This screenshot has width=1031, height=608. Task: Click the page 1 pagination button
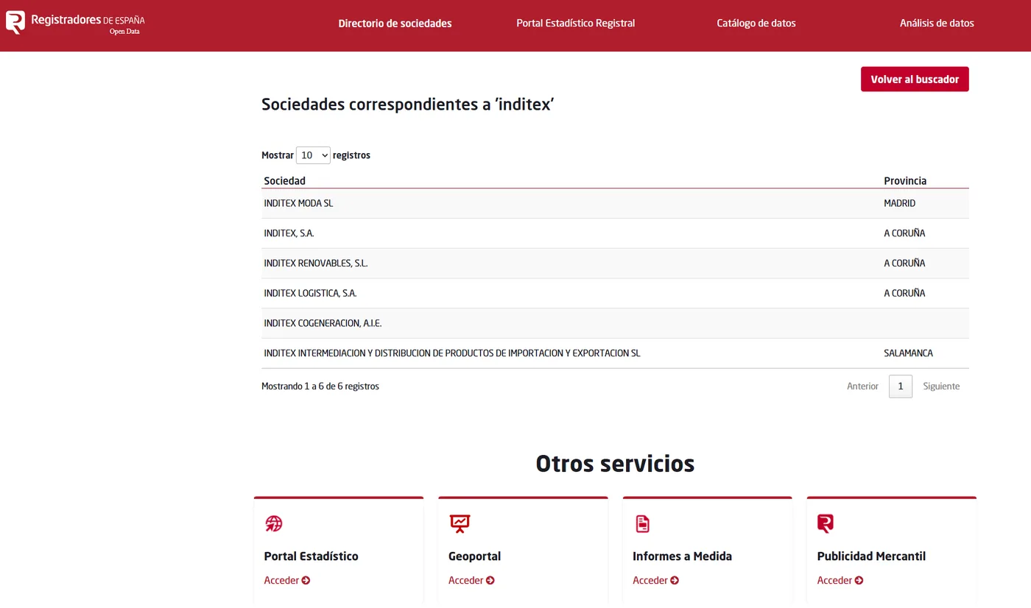tap(900, 386)
